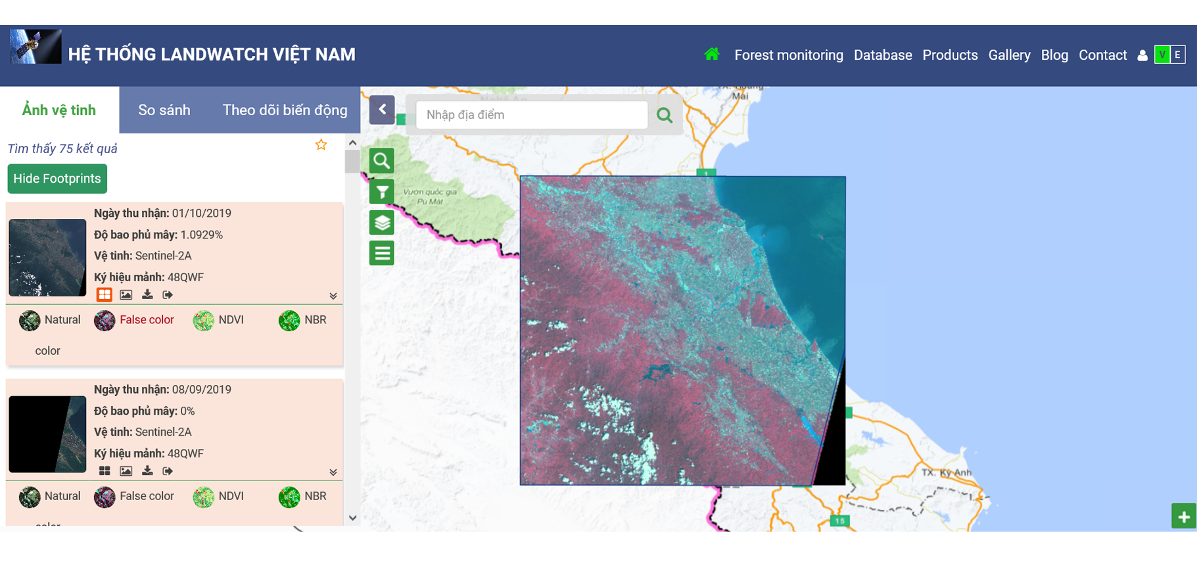Open the Theo dõi biến động tab
This screenshot has width=1197, height=575.
(285, 110)
